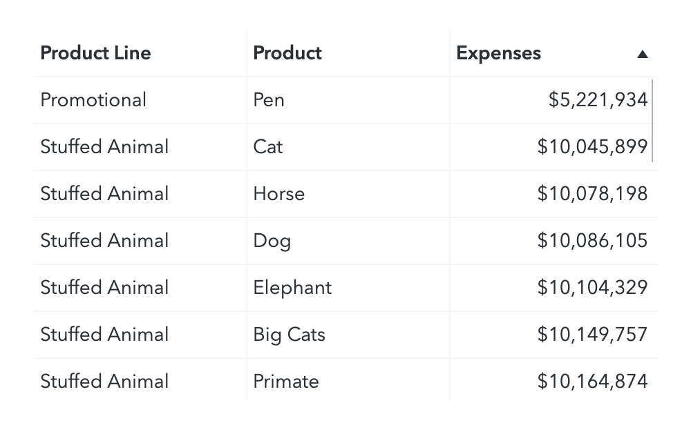Viewport: 691px width, 443px height.
Task: Click the Product Line column header
Action: click(x=95, y=53)
